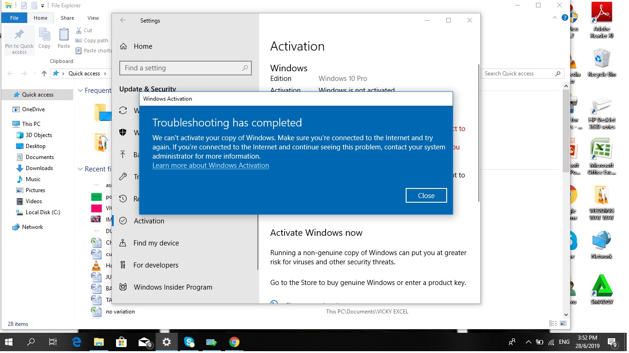Screen dimensions: 629x353
Task: Switch to Share ribbon tab
Action: 67,18
